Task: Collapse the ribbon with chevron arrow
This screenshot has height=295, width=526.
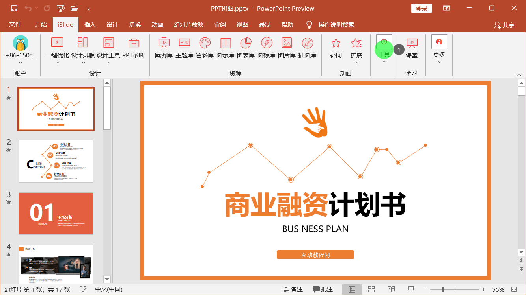Action: click(x=519, y=74)
